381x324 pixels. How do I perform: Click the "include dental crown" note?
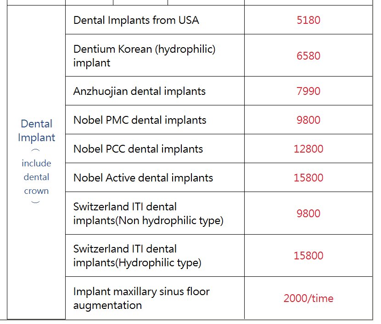pos(36,177)
